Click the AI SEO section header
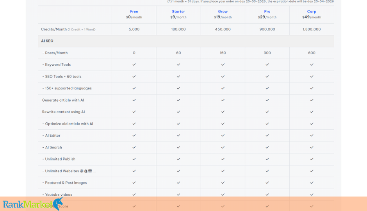 click(x=47, y=41)
